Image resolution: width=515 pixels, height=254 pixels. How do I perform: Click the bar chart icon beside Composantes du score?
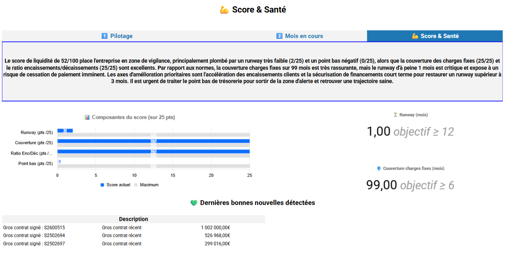(87, 117)
